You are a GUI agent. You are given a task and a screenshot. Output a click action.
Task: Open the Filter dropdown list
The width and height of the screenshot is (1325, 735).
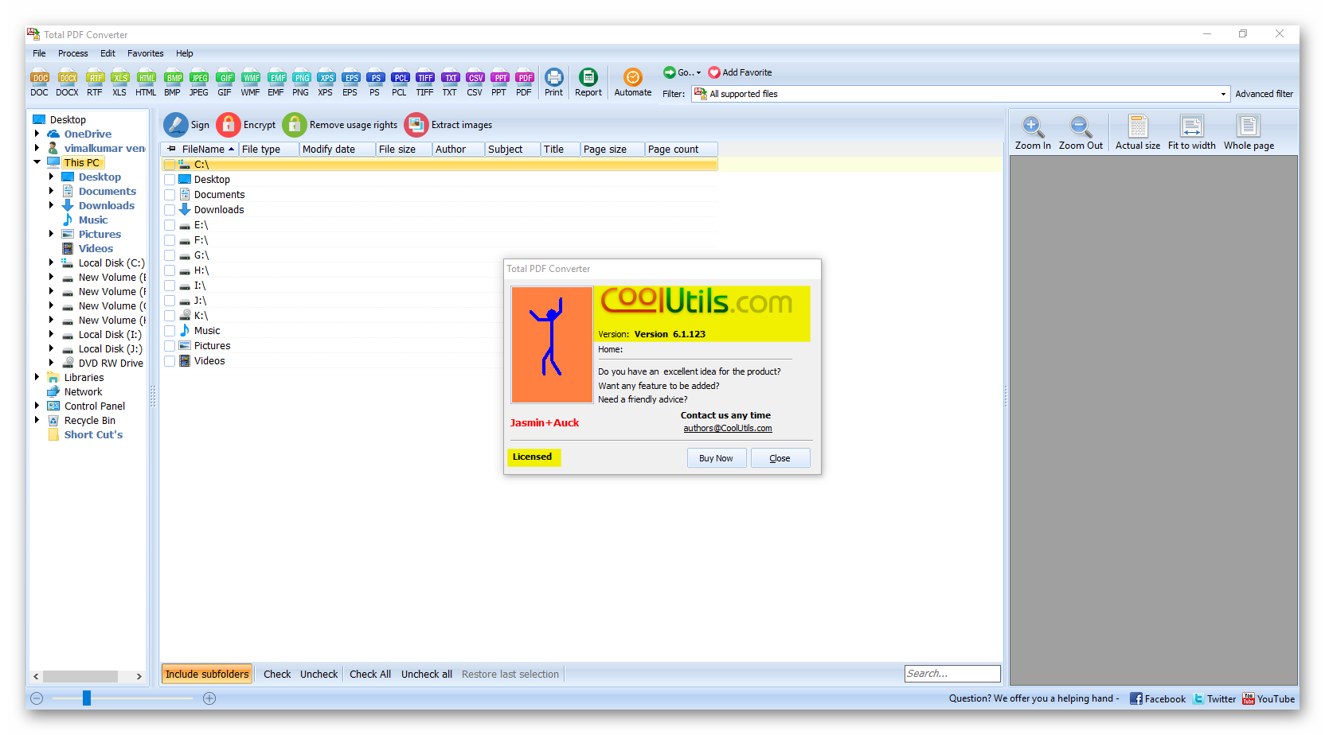pos(1223,94)
